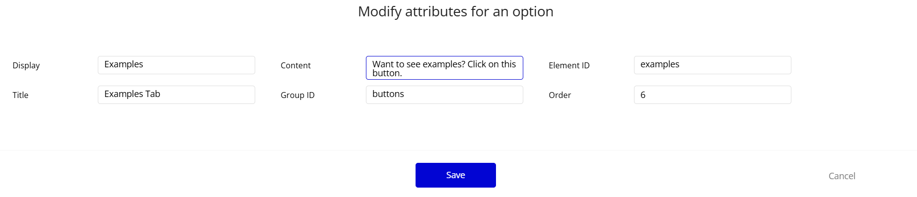The width and height of the screenshot is (917, 197).
Task: Focus the Title input field
Action: point(176,95)
